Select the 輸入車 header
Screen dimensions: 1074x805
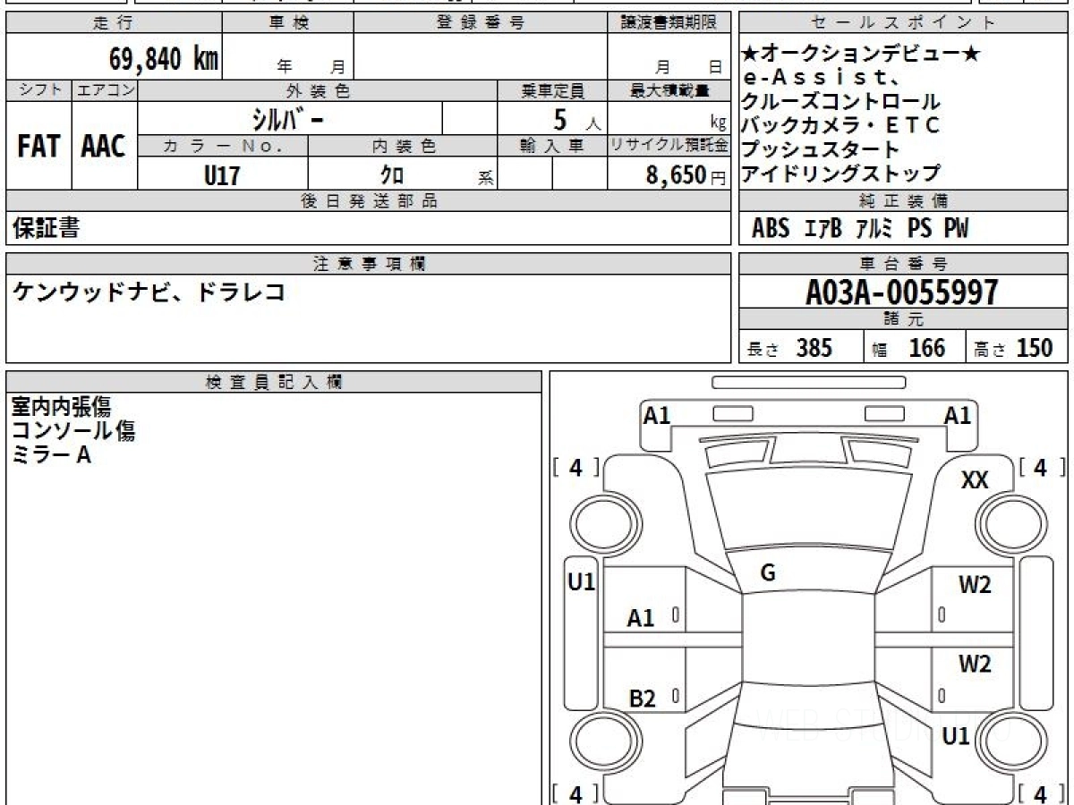(552, 146)
